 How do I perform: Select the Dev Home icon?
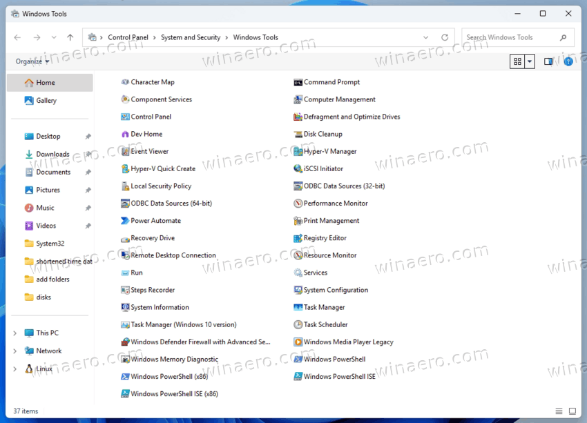point(125,135)
